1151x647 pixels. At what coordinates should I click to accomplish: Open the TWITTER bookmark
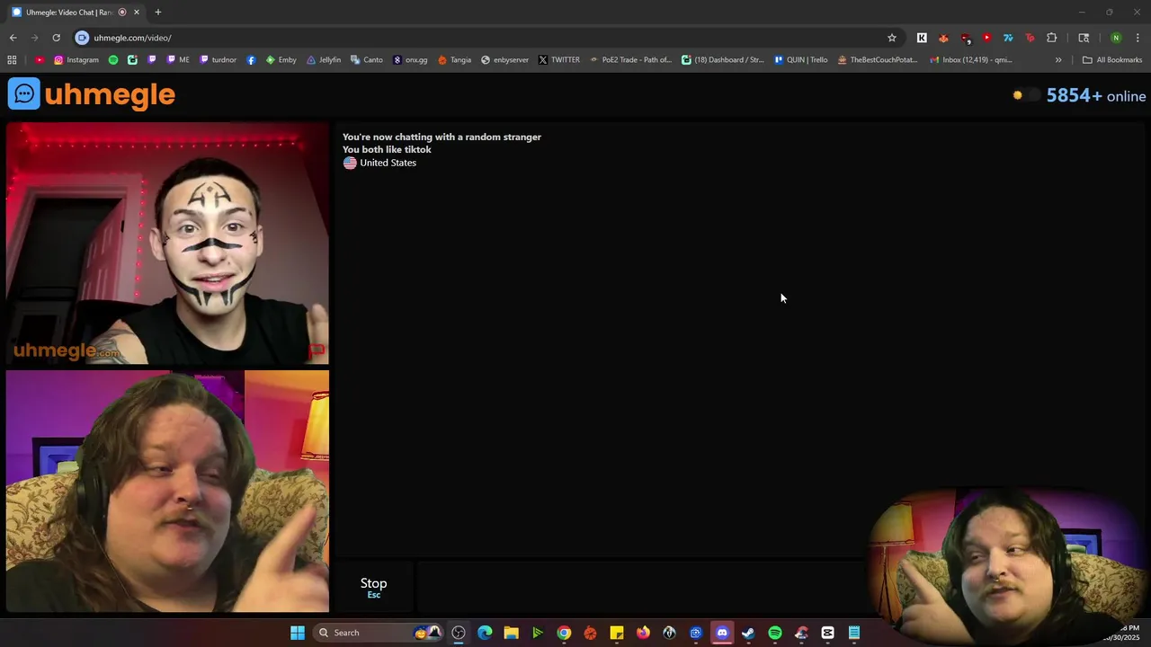(x=558, y=60)
